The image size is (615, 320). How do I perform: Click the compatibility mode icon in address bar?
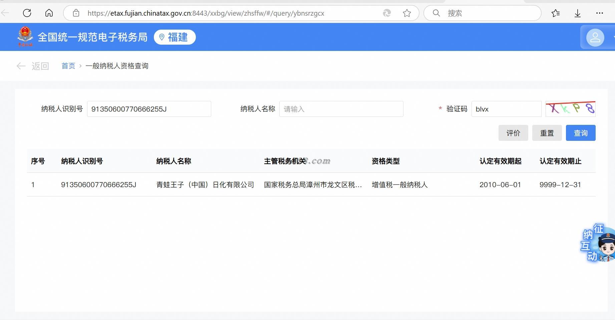tap(387, 13)
